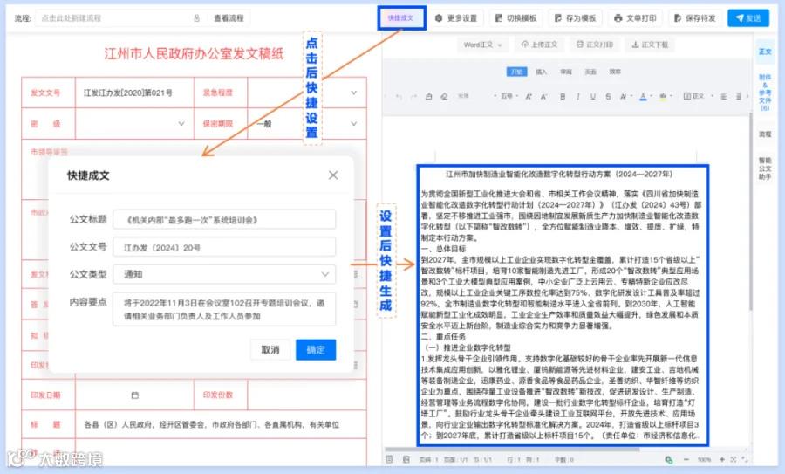Click 正文打印 print body button
785x474 pixels.
pyautogui.click(x=595, y=45)
